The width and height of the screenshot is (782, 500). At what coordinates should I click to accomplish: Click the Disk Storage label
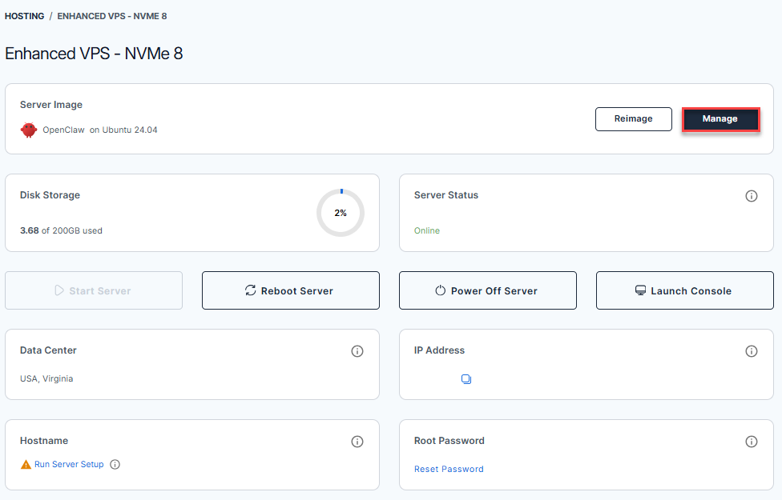pyautogui.click(x=50, y=195)
